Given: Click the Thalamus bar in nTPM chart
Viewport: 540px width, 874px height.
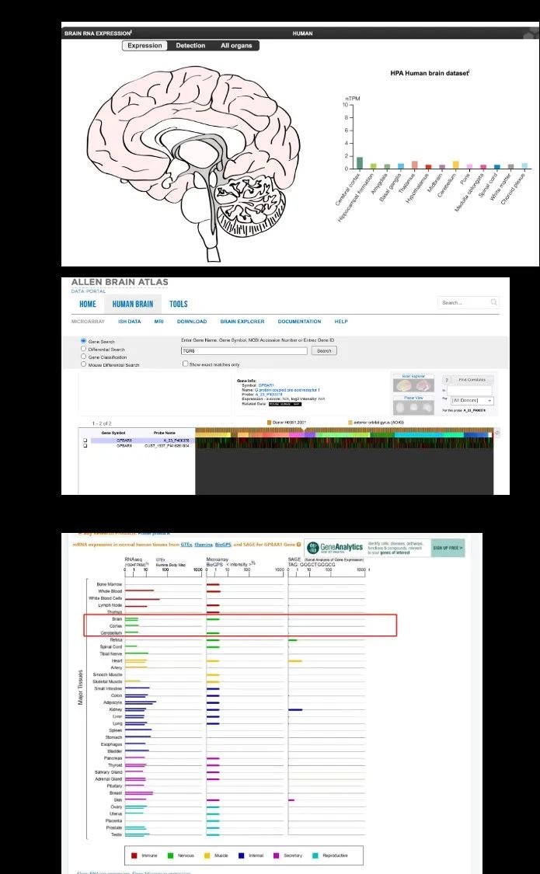Looking at the screenshot, I should (x=415, y=165).
